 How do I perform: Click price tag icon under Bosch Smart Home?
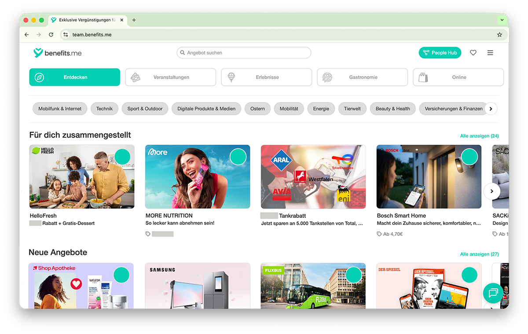pyautogui.click(x=379, y=234)
